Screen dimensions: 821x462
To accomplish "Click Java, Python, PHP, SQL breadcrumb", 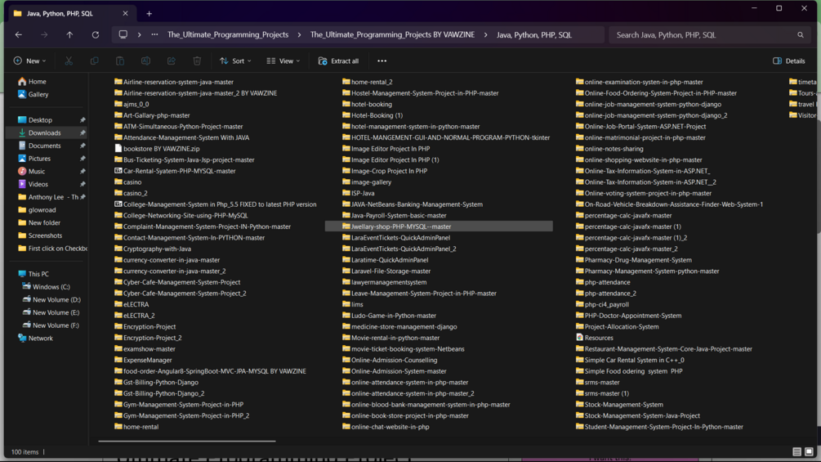I will [534, 35].
